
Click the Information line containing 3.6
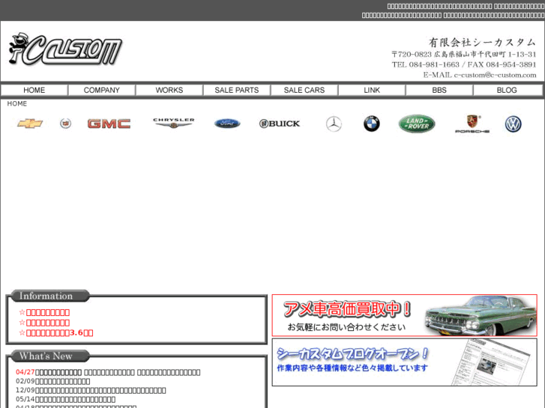pyautogui.click(x=56, y=332)
